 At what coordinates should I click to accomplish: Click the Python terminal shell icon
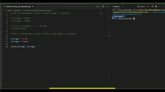[x=138, y=6]
